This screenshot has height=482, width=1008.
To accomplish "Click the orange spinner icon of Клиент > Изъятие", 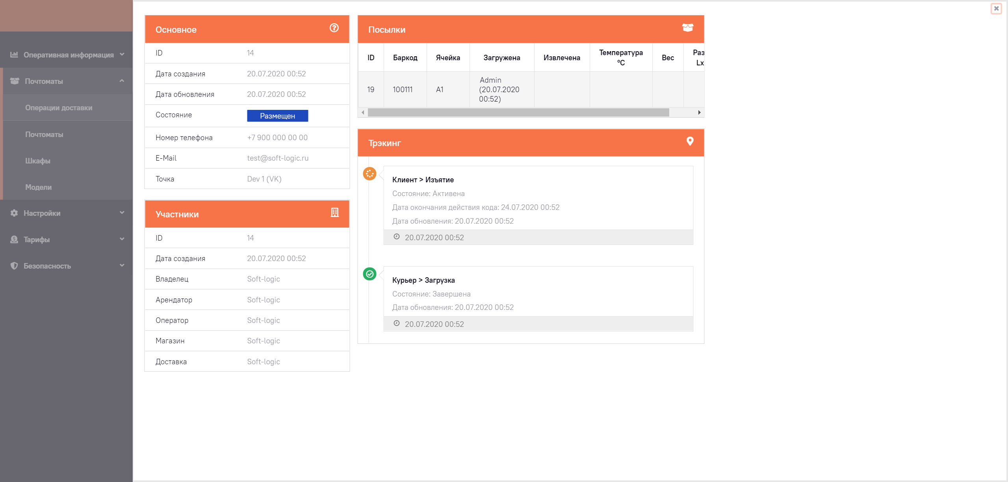I will click(x=369, y=174).
